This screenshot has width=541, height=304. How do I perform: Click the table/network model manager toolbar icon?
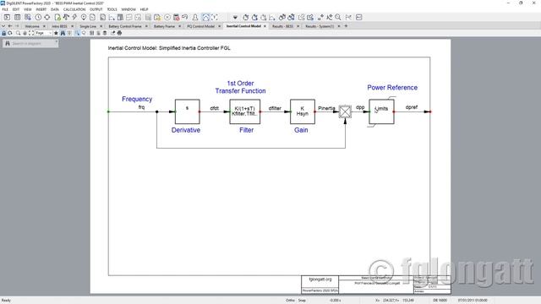[x=17, y=17]
